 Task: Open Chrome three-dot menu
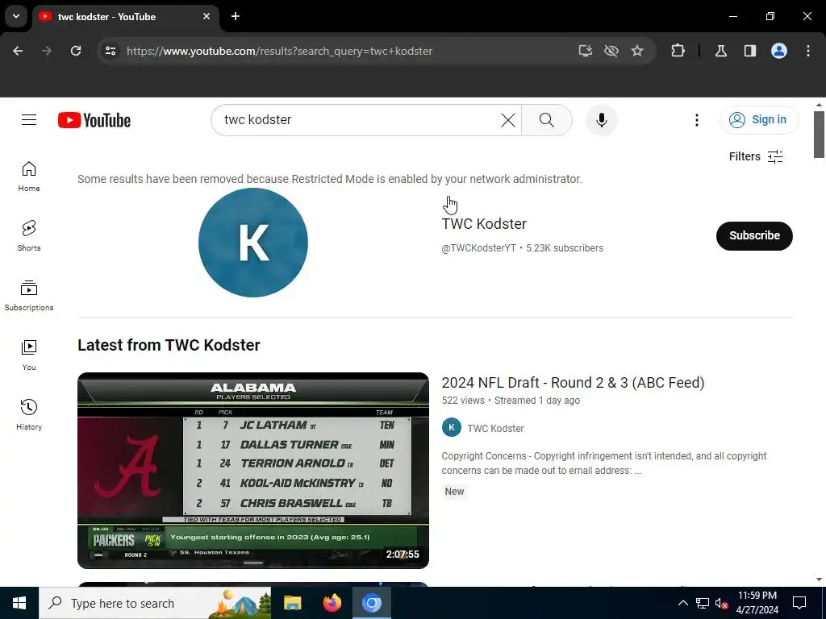pyautogui.click(x=808, y=51)
